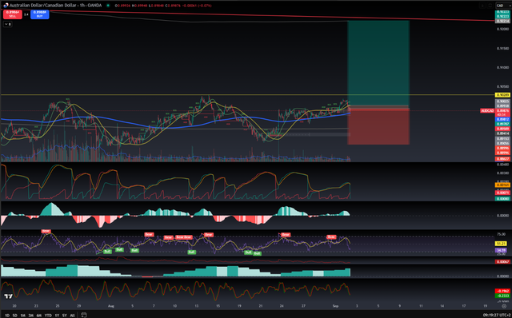Click the 0.91000 price scale label

click(x=502, y=67)
